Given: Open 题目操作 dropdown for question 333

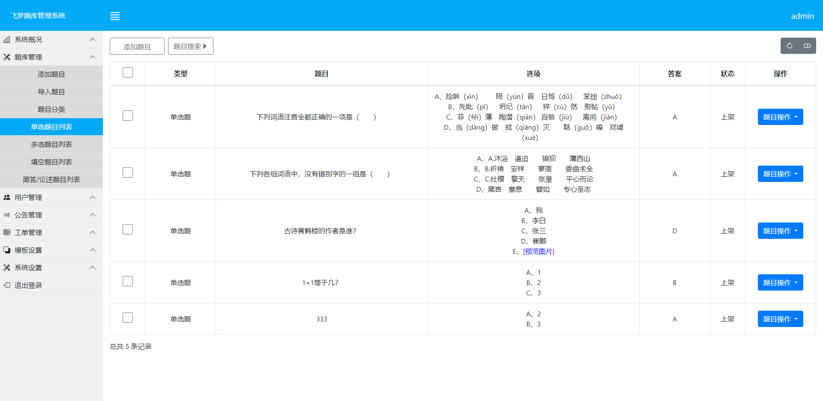Looking at the screenshot, I should pyautogui.click(x=780, y=319).
